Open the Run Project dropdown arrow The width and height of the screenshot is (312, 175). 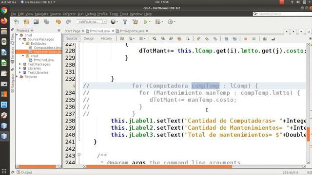pos(150,22)
